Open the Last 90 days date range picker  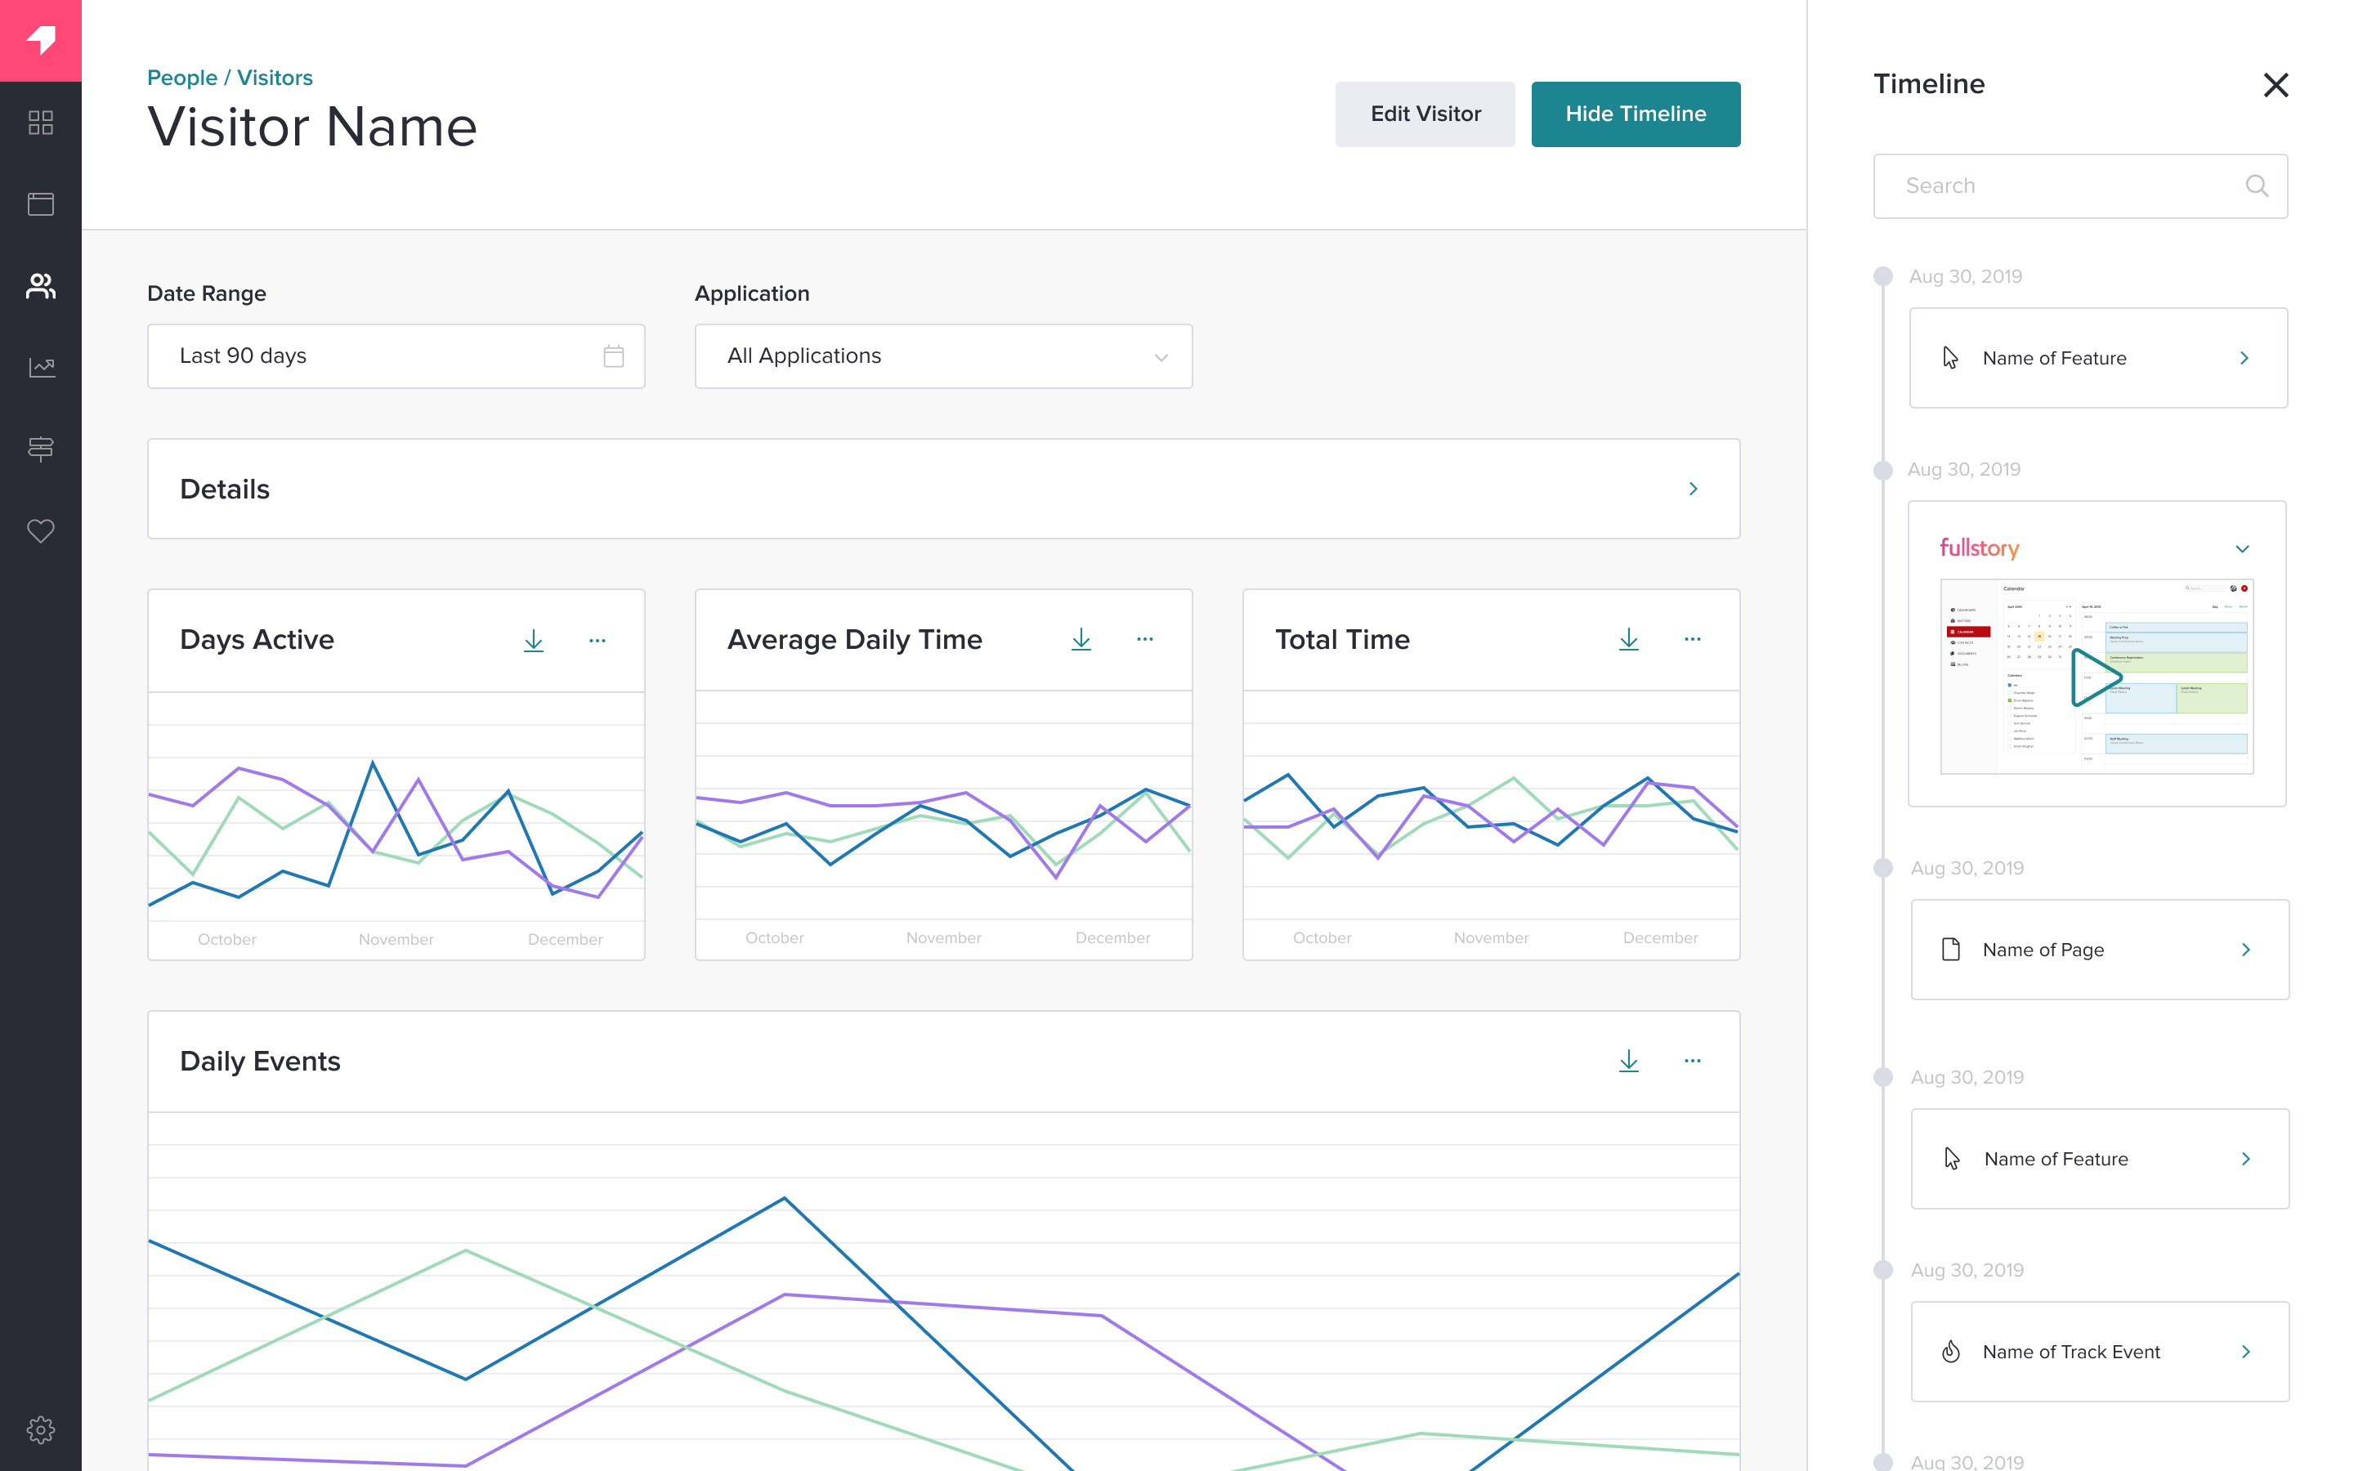[x=396, y=356]
